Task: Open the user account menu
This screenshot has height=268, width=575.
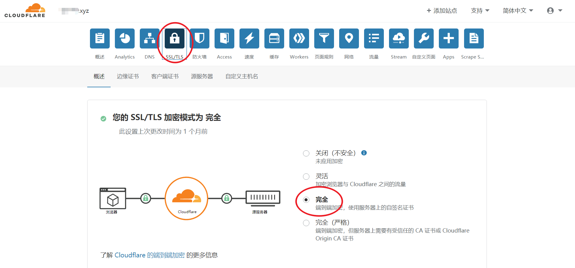Action: point(555,11)
